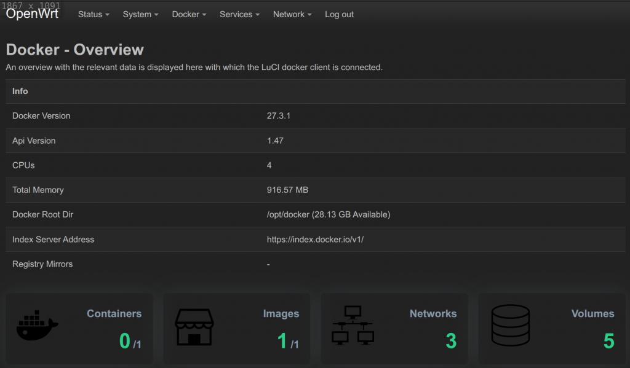Viewport: 630px width, 368px height.
Task: Open the Status dropdown menu
Action: [x=94, y=15]
